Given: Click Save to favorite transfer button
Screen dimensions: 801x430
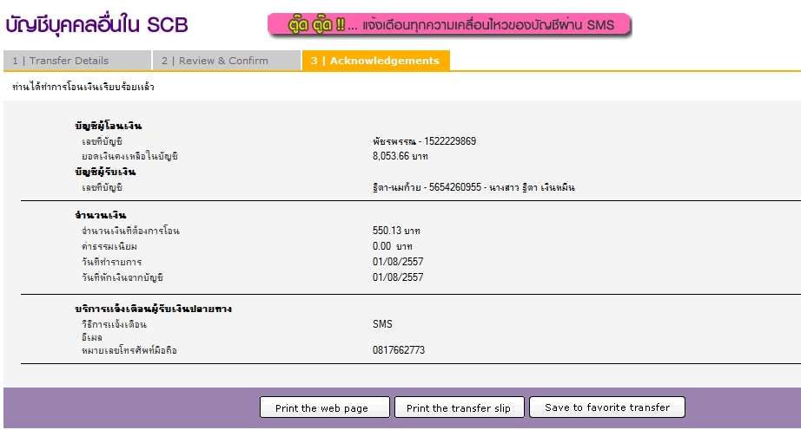Looking at the screenshot, I should coord(607,407).
